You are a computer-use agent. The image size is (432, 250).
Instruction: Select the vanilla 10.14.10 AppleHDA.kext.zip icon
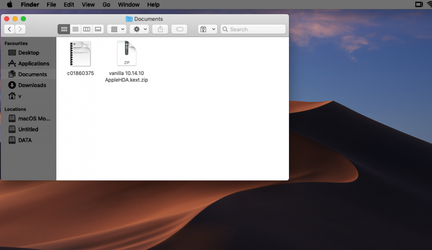coord(127,53)
